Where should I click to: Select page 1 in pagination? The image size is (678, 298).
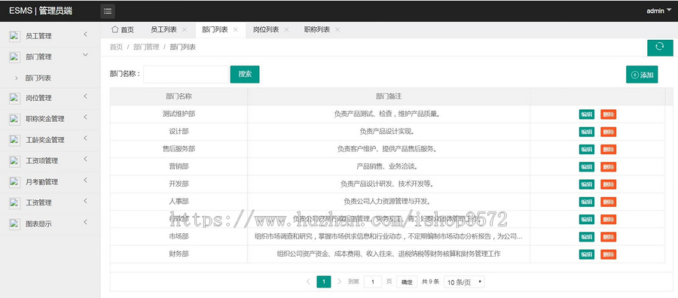pos(324,282)
